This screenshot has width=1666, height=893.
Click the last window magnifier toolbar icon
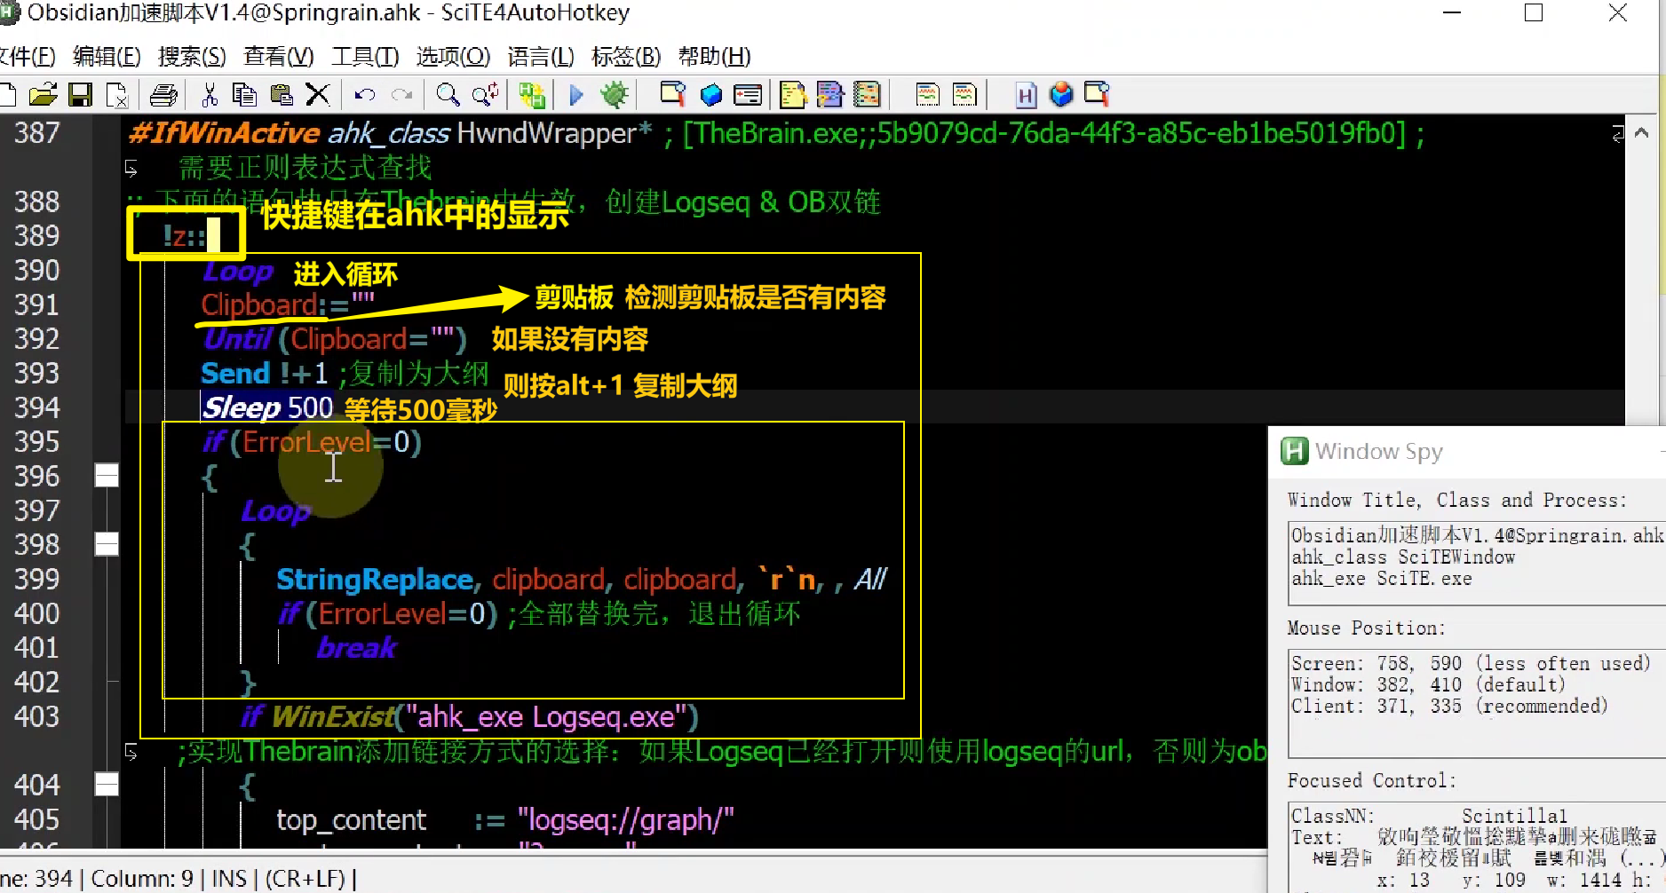tap(1098, 94)
